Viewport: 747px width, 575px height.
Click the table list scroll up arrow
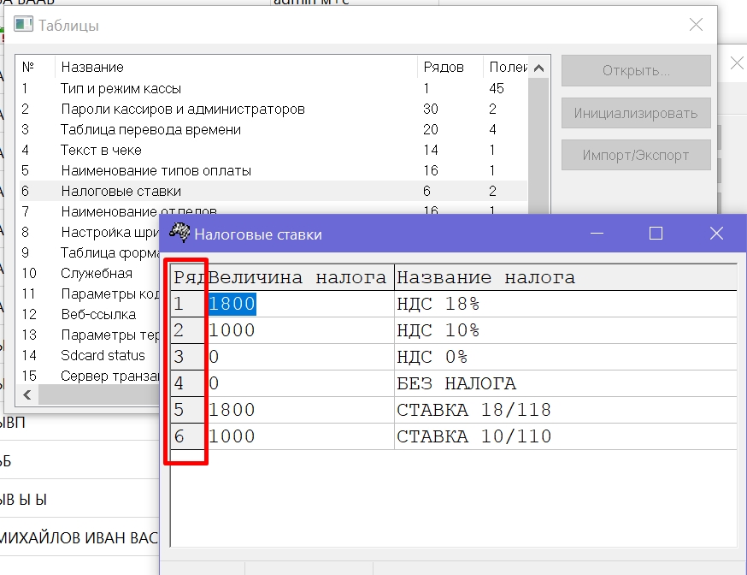538,68
